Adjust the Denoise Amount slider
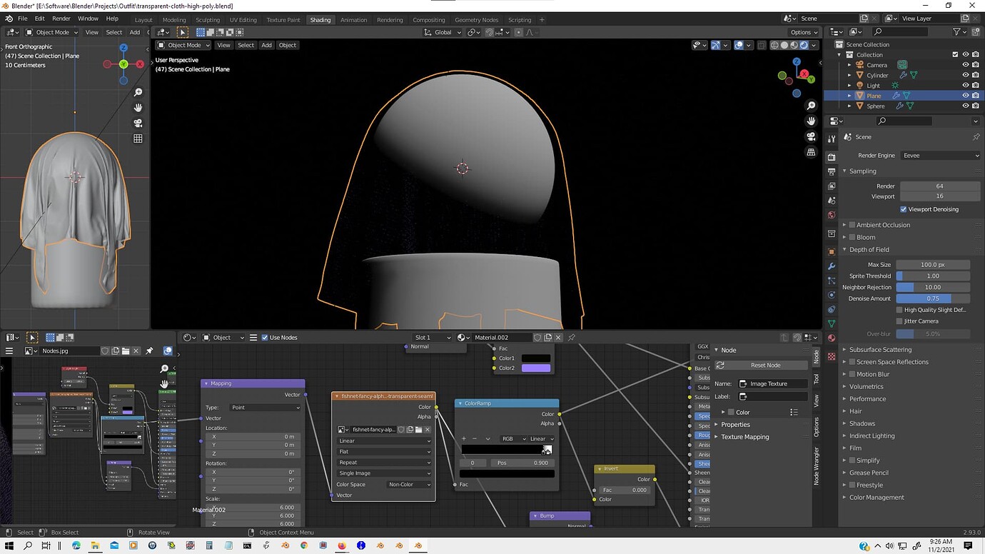This screenshot has height=554, width=985. point(933,298)
